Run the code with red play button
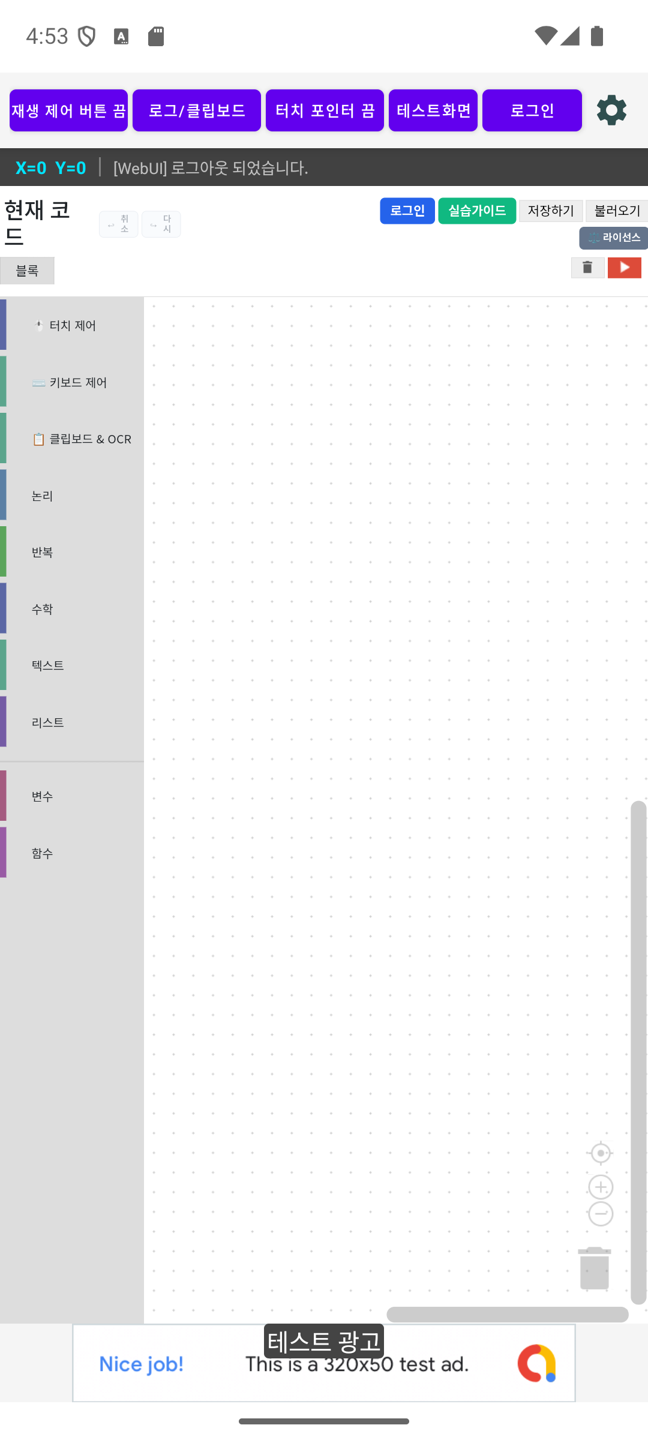 tap(625, 268)
